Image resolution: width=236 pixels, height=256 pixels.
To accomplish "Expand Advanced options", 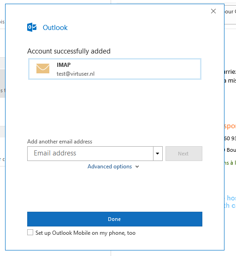I will (x=113, y=167).
